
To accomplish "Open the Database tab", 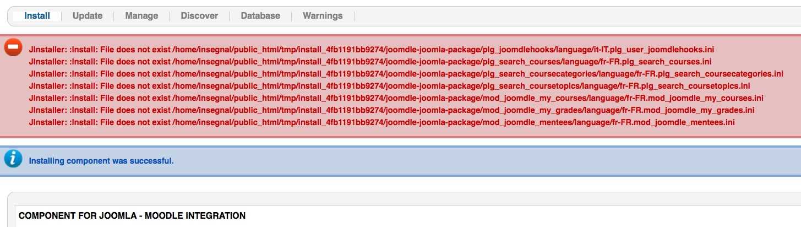I will [260, 16].
